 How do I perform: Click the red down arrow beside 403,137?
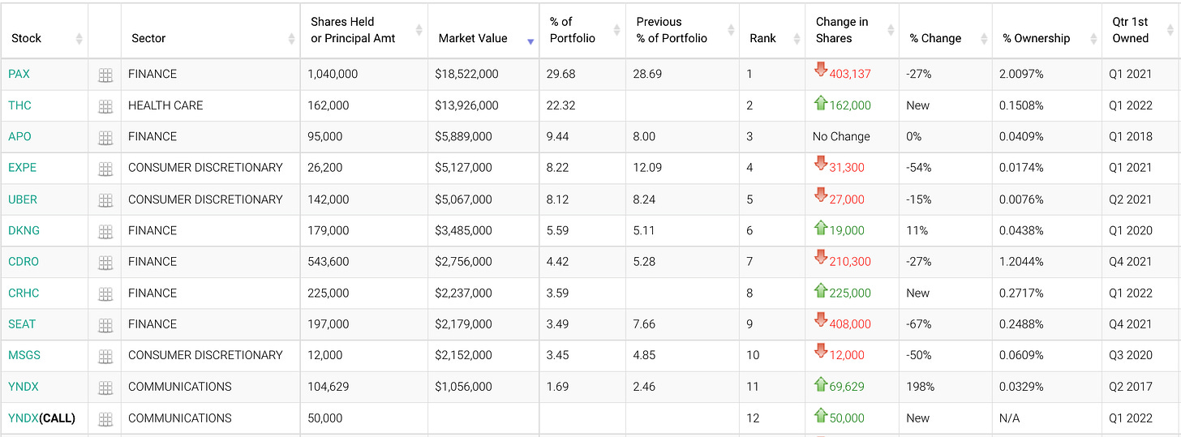coord(821,70)
